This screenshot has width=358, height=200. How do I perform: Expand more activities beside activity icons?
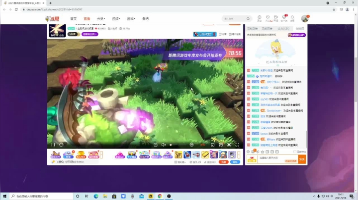[x=101, y=154]
